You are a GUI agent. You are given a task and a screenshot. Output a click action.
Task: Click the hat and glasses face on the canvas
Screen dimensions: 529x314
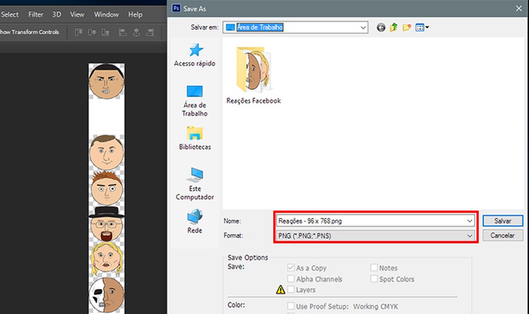[106, 224]
